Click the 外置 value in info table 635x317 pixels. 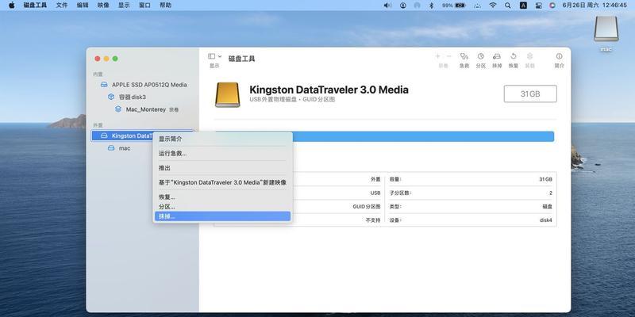[375, 179]
